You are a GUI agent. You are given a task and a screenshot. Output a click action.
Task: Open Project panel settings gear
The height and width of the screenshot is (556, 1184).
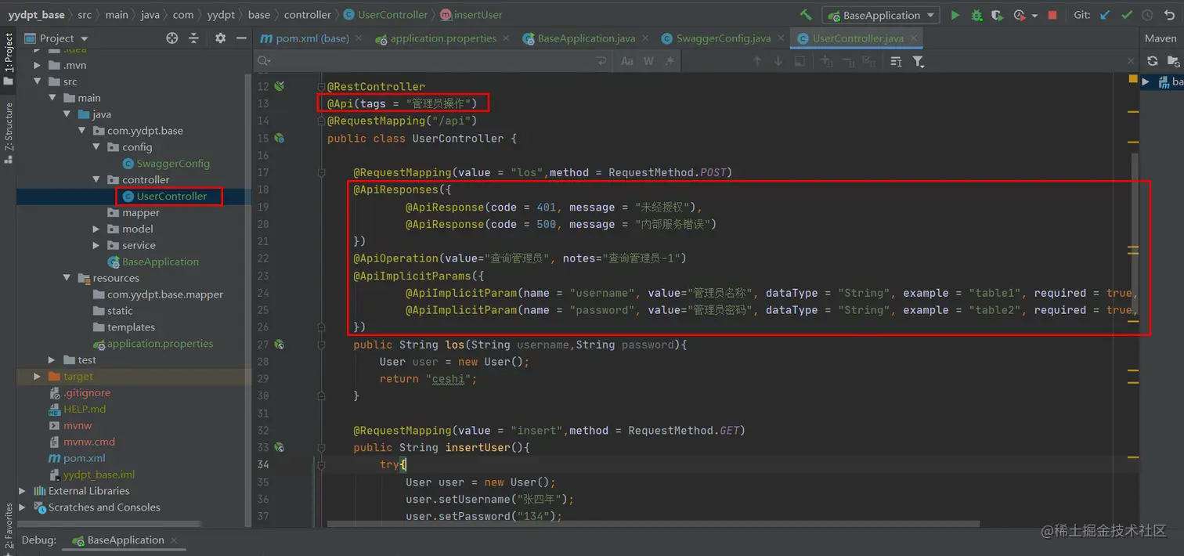point(220,38)
